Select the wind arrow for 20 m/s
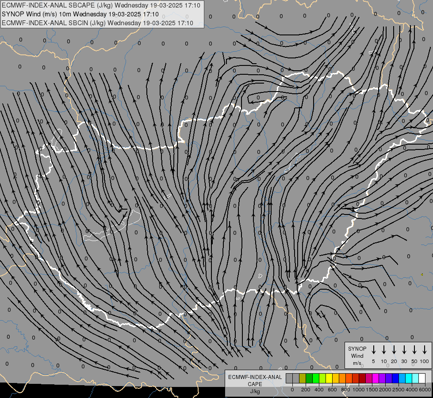 (394, 350)
